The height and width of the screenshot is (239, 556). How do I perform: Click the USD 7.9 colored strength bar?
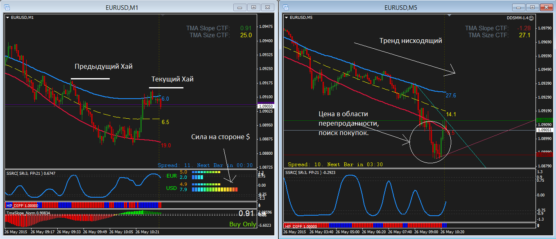[215, 190]
